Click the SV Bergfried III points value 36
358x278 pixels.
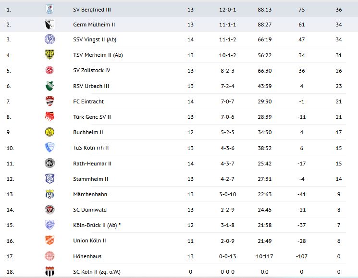point(338,9)
